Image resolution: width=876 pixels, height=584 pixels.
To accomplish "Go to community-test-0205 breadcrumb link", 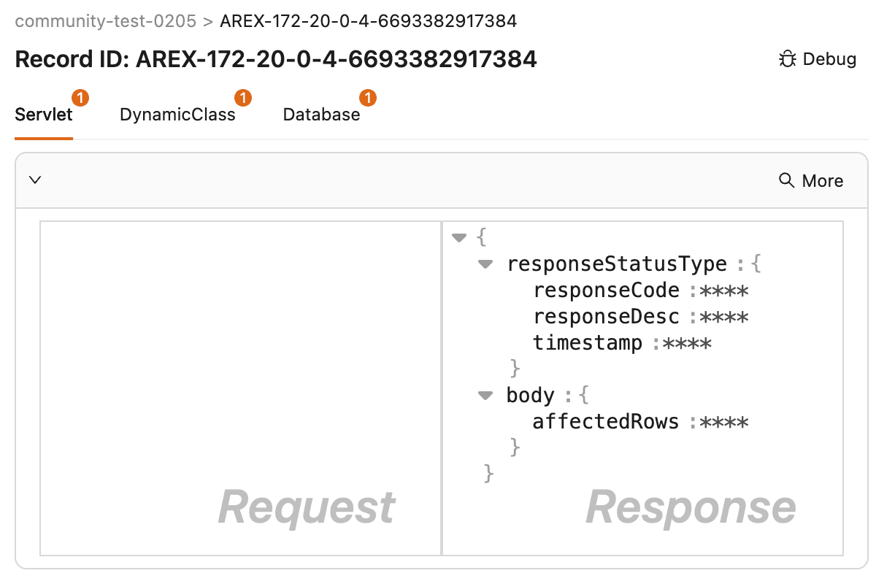I will tap(106, 21).
